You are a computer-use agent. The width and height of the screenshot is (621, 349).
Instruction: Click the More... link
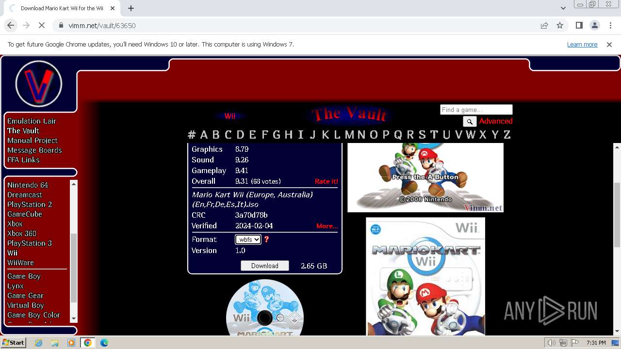(327, 226)
